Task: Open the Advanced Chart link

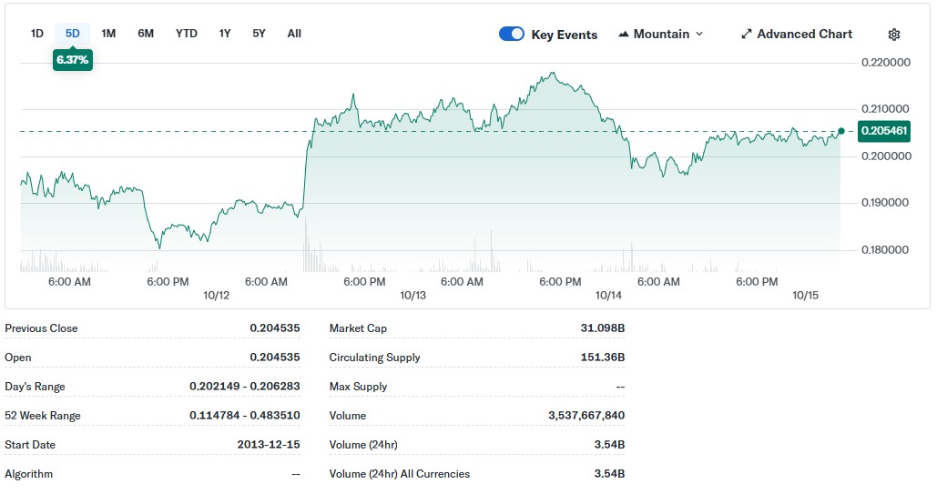Action: point(804,35)
